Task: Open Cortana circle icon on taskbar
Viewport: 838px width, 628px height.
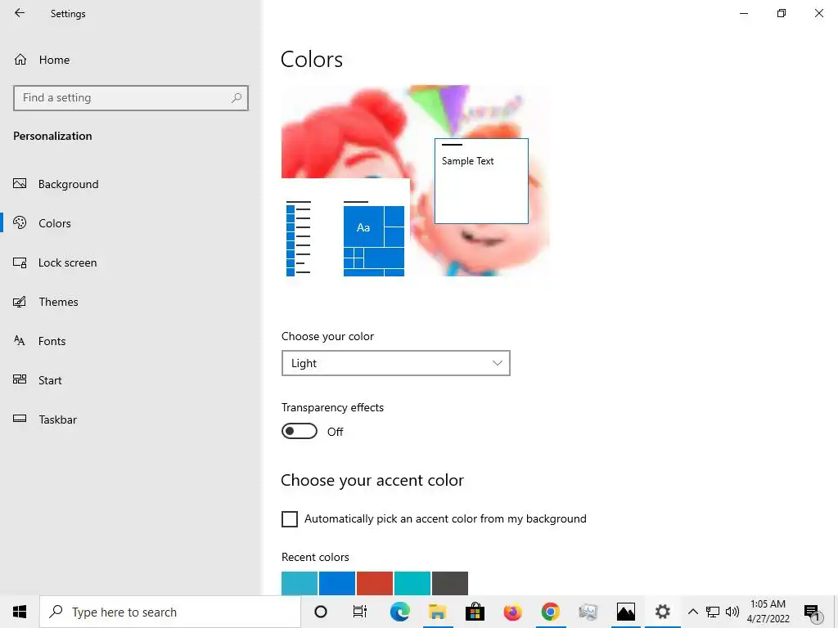Action: pos(321,612)
